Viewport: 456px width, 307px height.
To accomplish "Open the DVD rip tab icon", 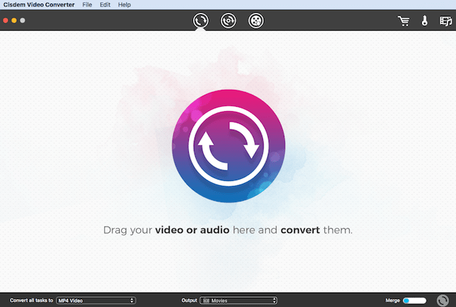I will pyautogui.click(x=228, y=21).
